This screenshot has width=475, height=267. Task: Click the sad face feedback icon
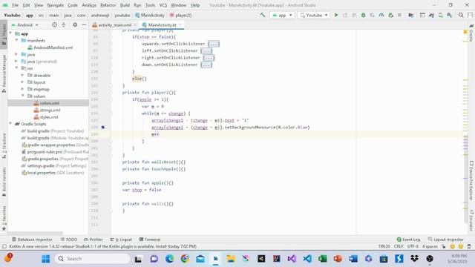461,246
